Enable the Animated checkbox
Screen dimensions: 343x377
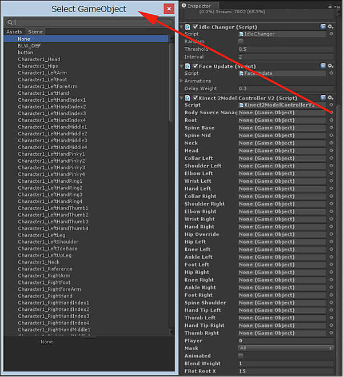241,356
